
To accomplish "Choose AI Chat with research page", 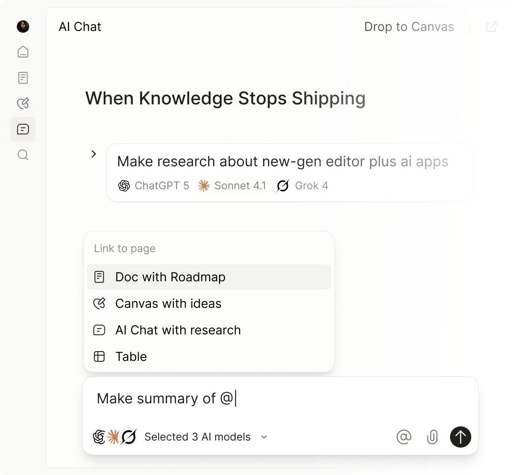I will (209, 330).
